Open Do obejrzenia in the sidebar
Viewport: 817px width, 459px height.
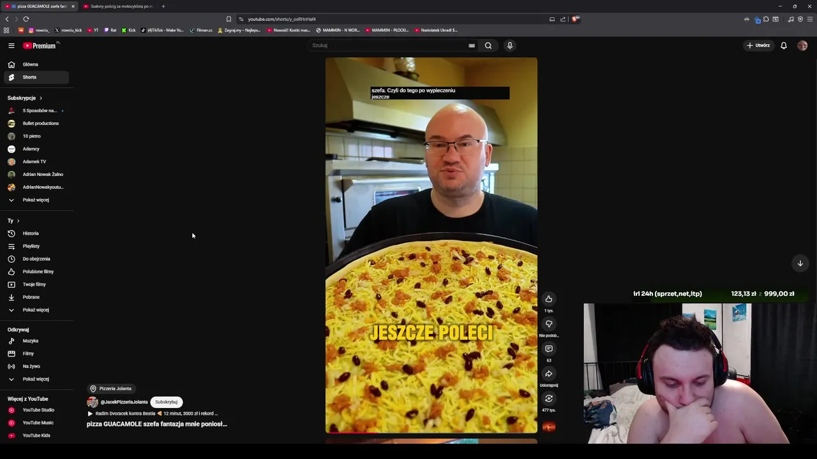click(36, 259)
